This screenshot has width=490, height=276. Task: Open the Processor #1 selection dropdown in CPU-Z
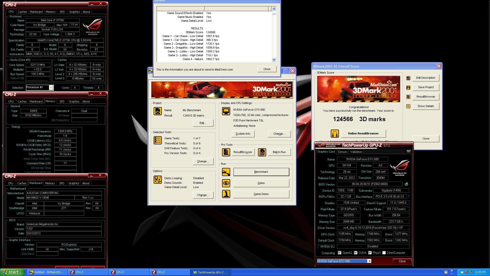click(x=51, y=88)
